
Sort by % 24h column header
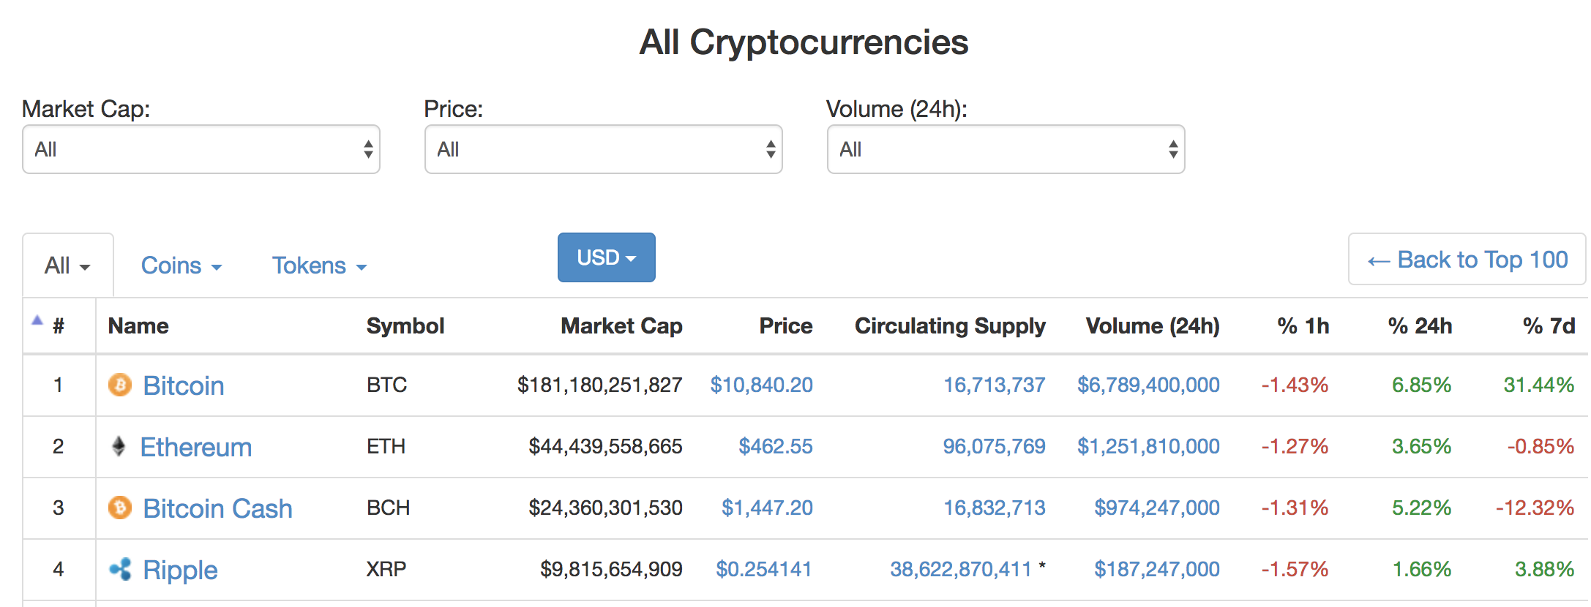1420,326
